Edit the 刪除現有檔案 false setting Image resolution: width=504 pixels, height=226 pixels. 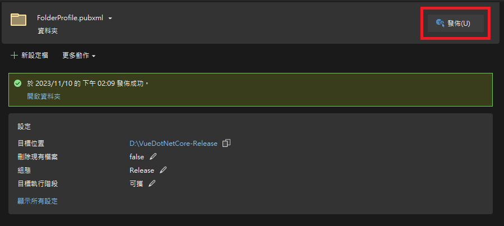click(x=153, y=156)
